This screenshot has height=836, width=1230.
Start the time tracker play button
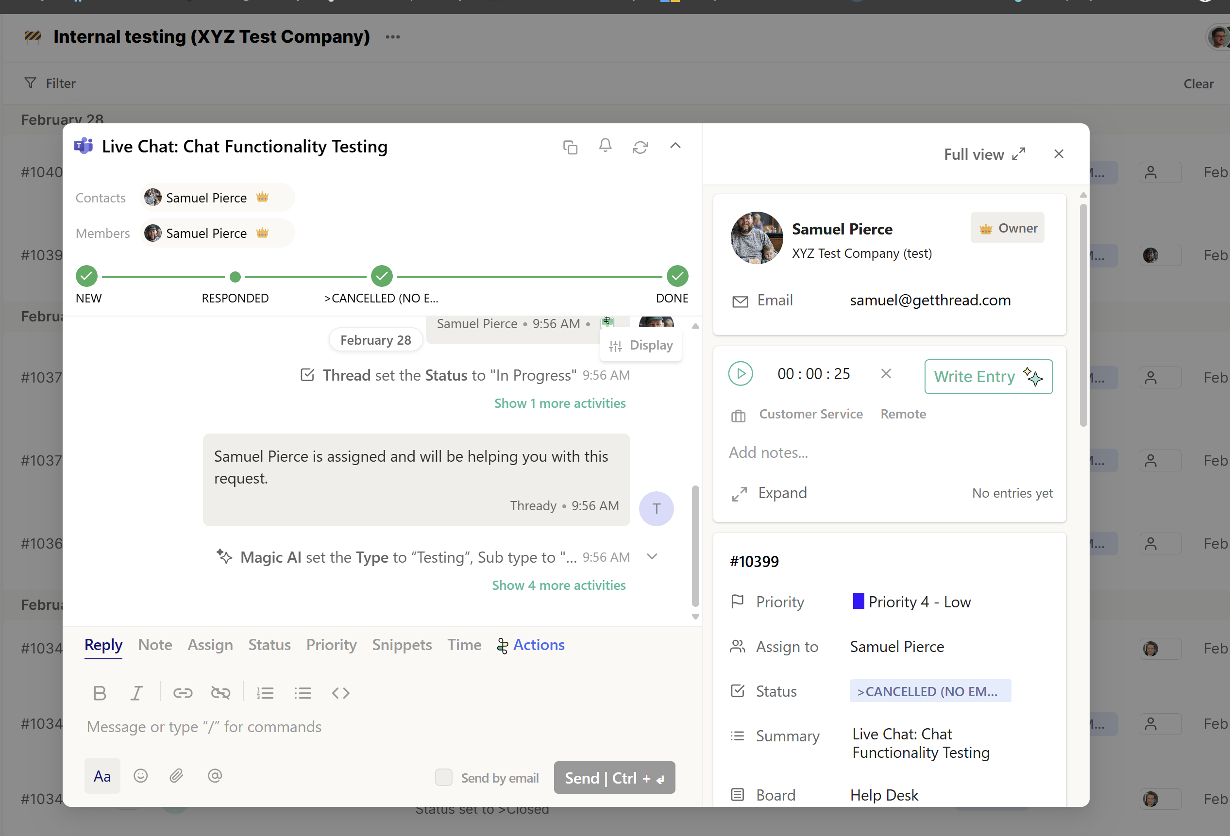click(740, 373)
